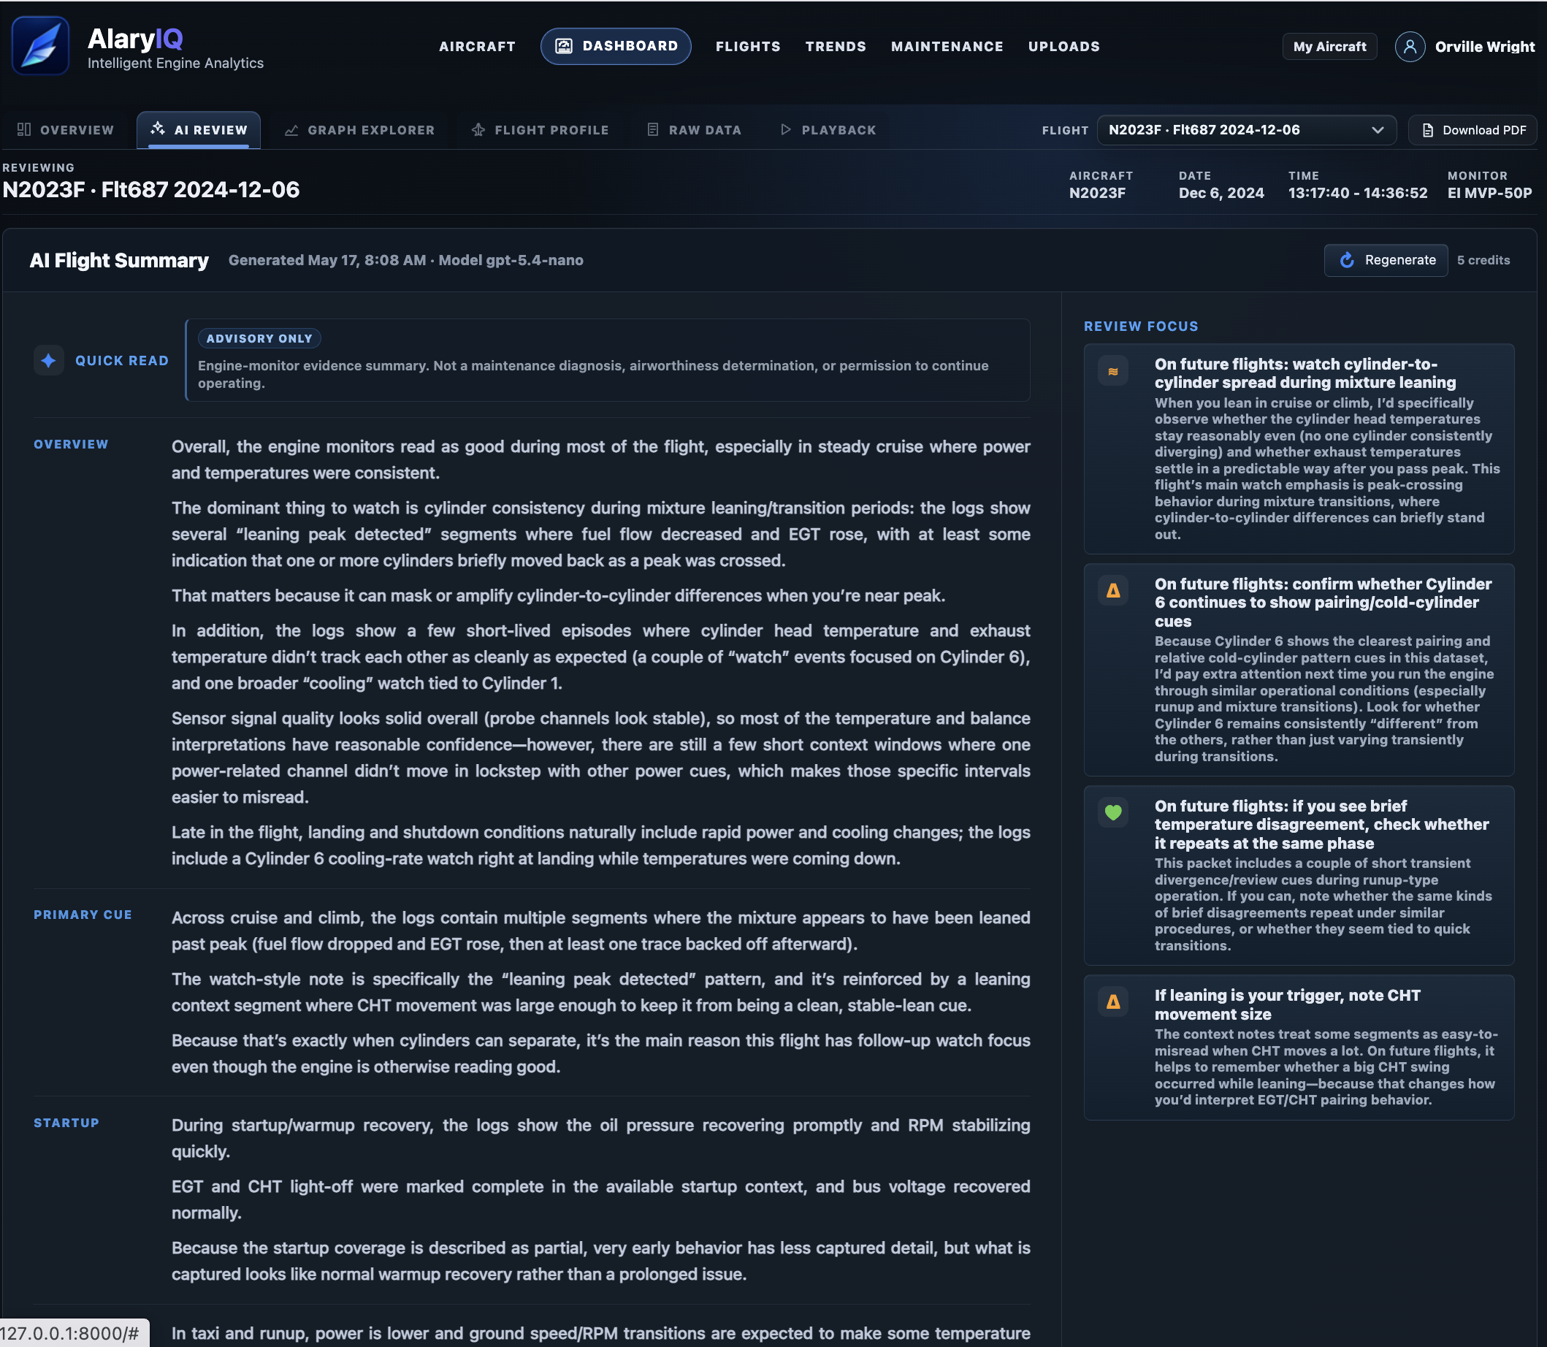This screenshot has height=1347, width=1547.
Task: Click the Playback play triangle icon
Action: (785, 129)
